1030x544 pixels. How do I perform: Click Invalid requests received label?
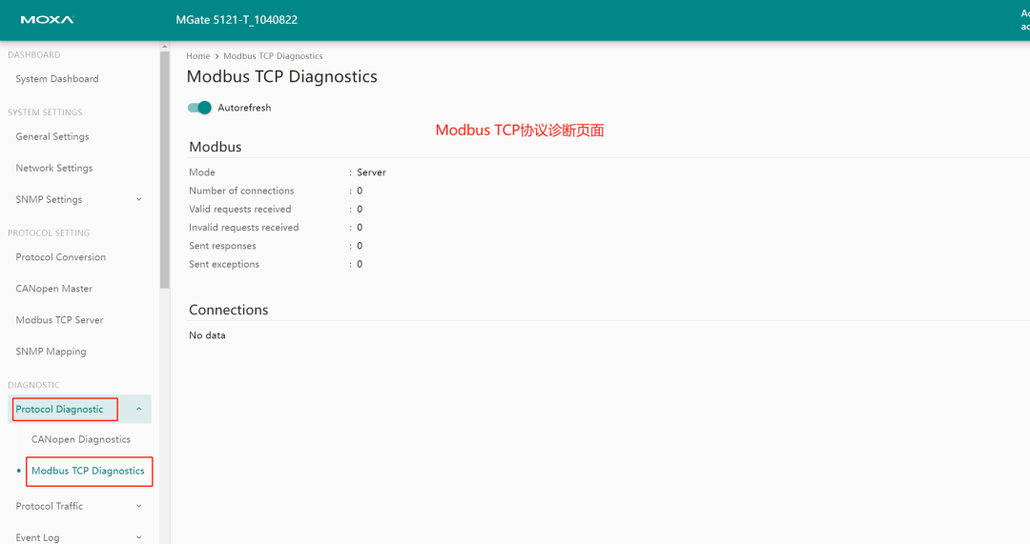point(244,228)
